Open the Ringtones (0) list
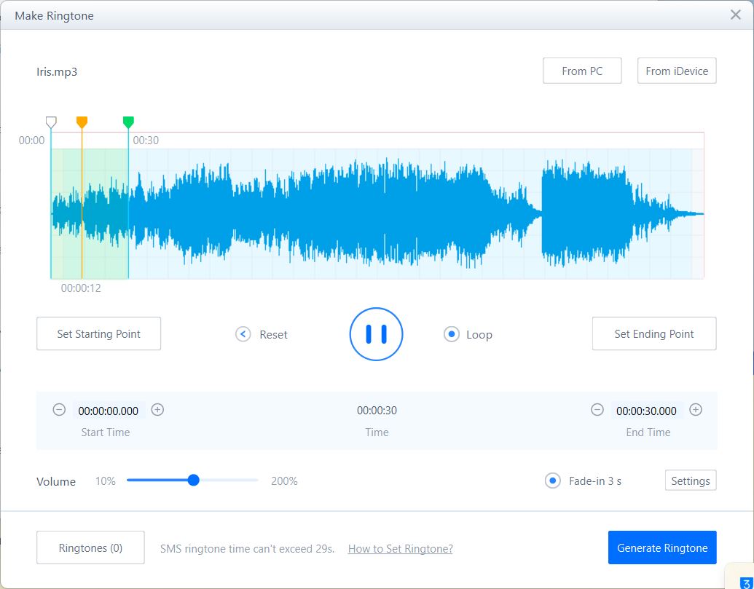754x589 pixels. tap(90, 548)
